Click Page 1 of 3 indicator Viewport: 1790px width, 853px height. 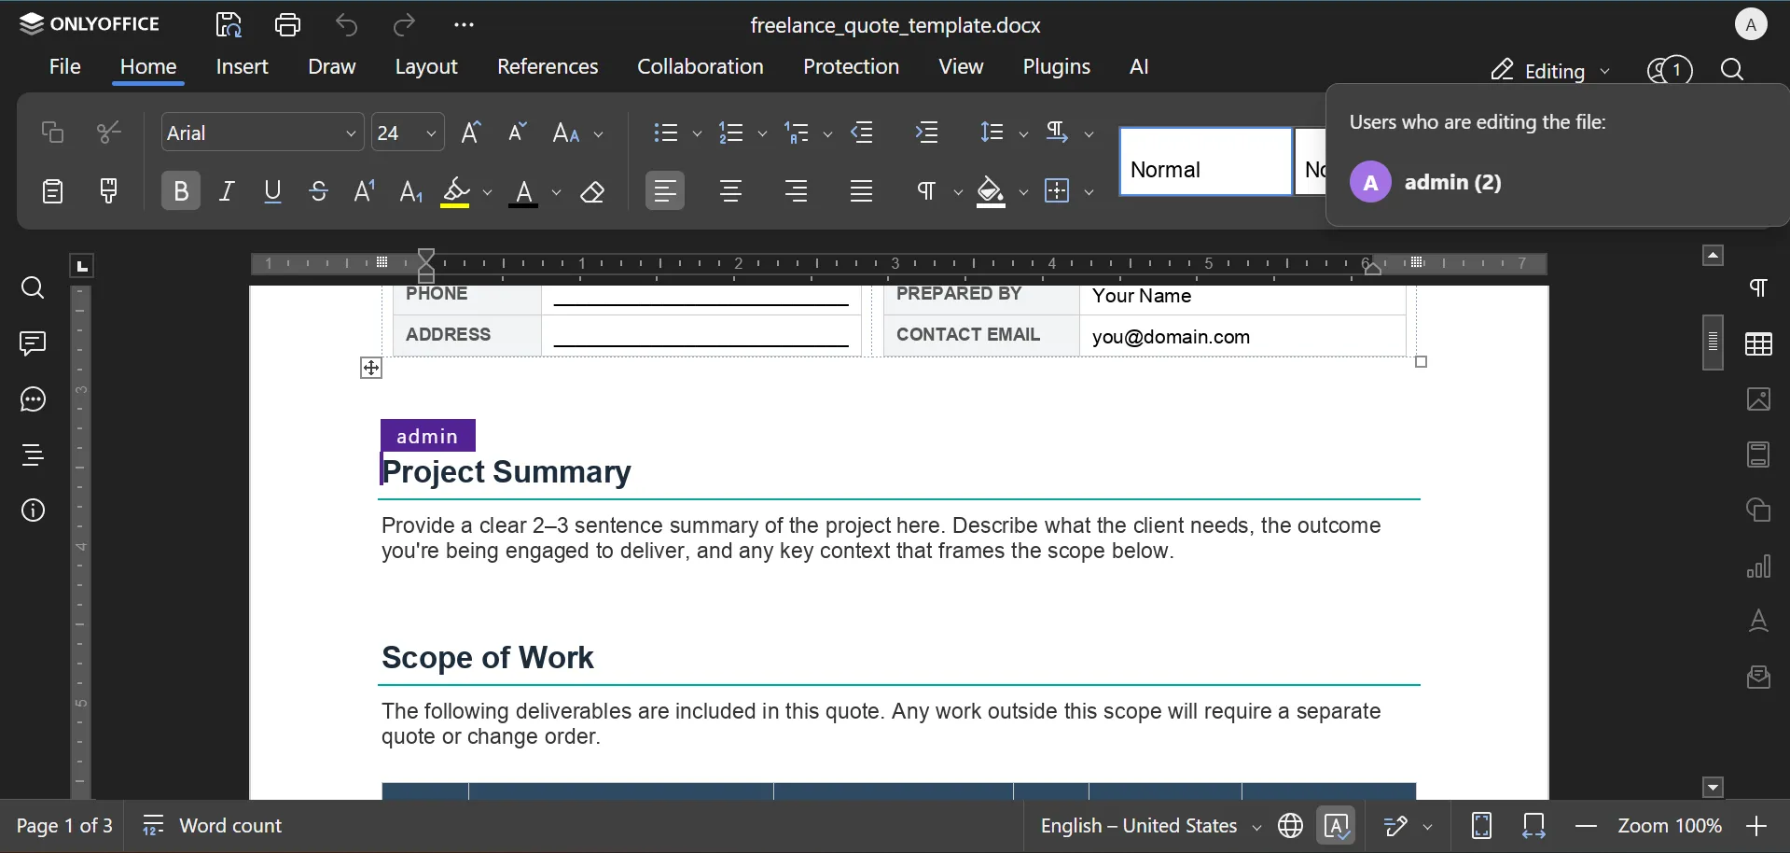click(64, 826)
